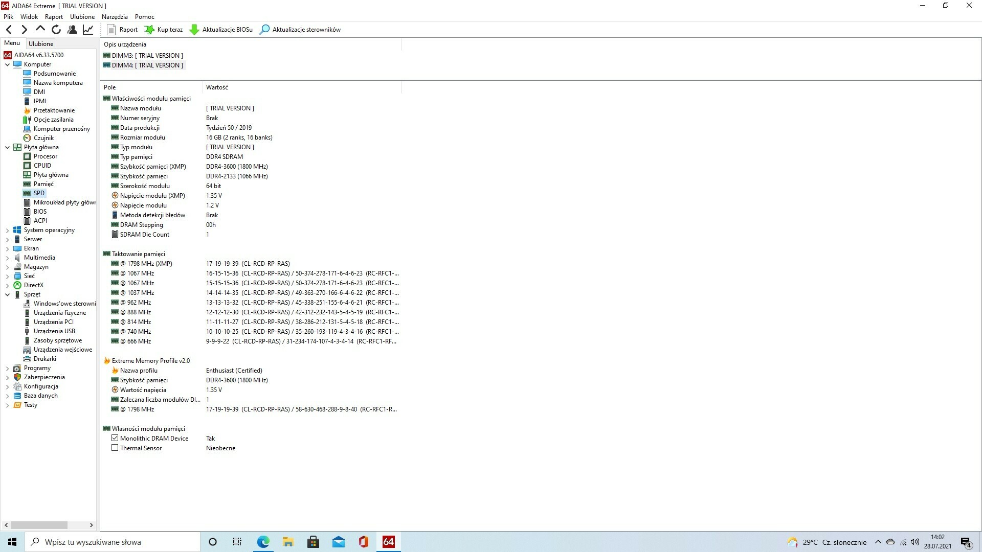Image resolution: width=982 pixels, height=552 pixels.
Task: Open Aktualizacje sterowników
Action: pos(300,30)
